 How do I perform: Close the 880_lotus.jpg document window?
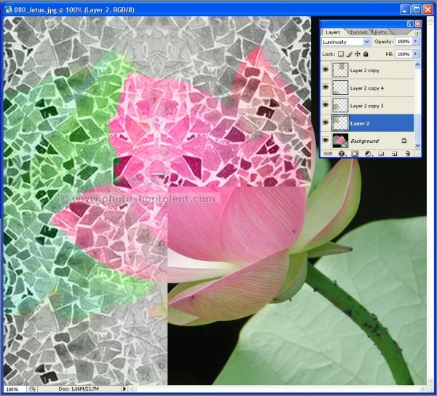point(428,9)
